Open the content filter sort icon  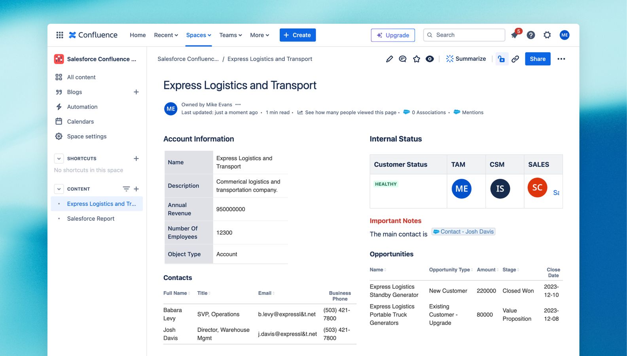(x=126, y=189)
